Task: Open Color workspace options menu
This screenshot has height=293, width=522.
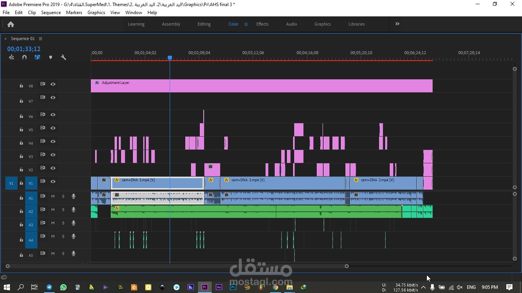Action: click(246, 24)
